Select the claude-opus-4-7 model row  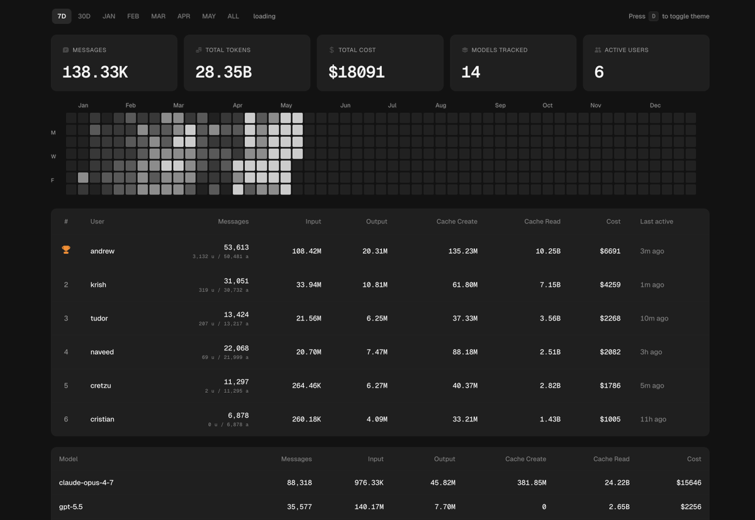pyautogui.click(x=380, y=483)
